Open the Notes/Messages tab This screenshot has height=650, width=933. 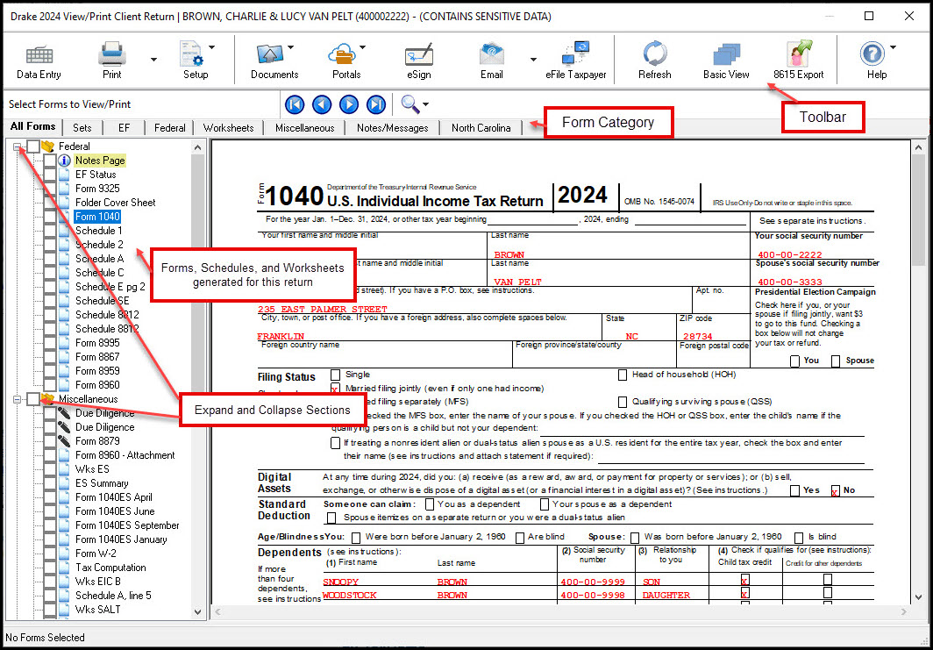393,128
